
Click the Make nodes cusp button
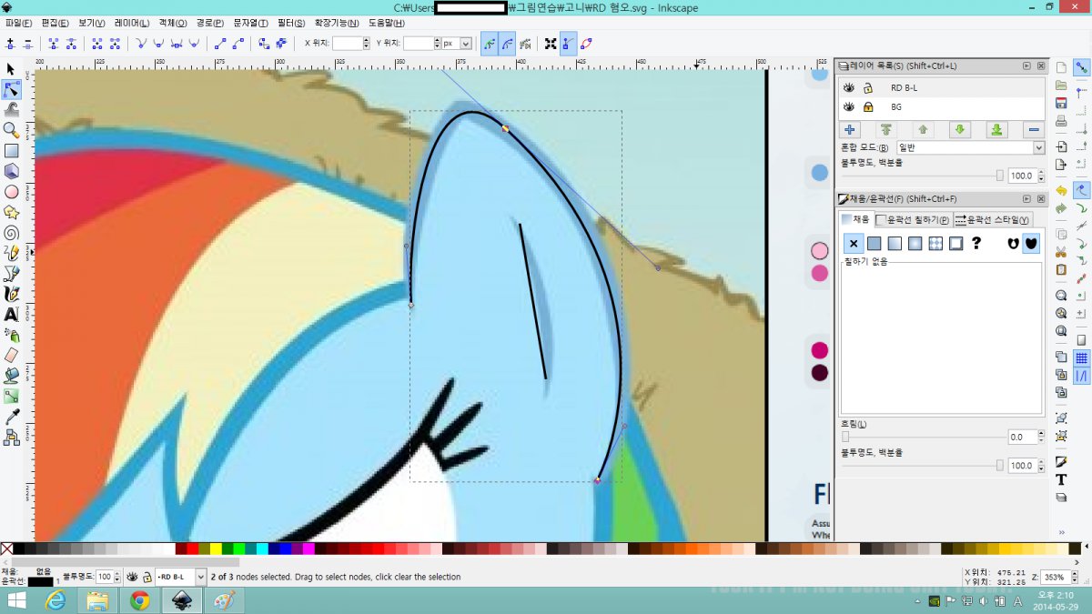141,43
